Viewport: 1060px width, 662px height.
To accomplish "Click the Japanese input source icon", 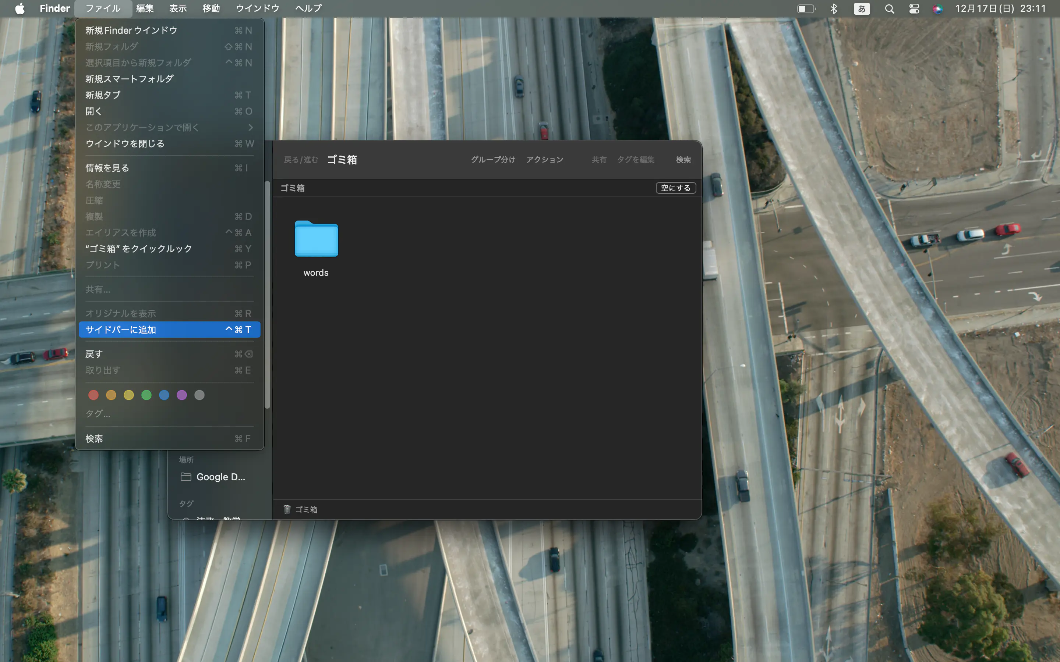I will tap(862, 8).
